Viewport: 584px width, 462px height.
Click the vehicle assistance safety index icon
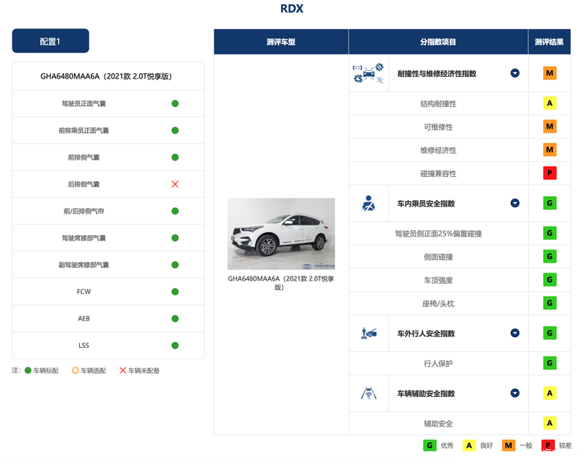(368, 393)
